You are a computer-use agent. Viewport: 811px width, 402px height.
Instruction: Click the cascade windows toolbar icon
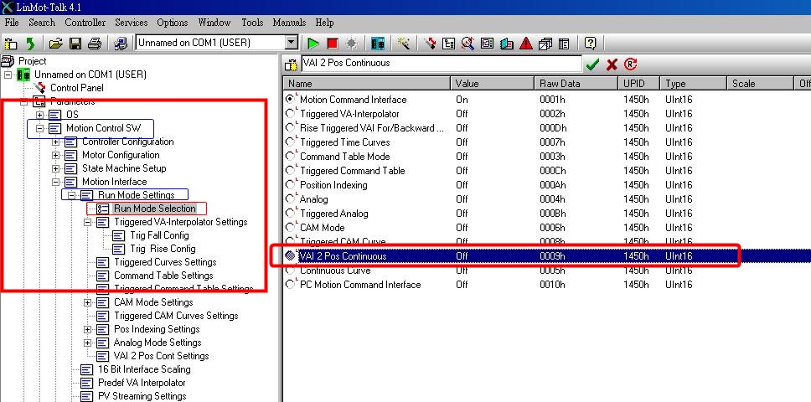pyautogui.click(x=545, y=44)
